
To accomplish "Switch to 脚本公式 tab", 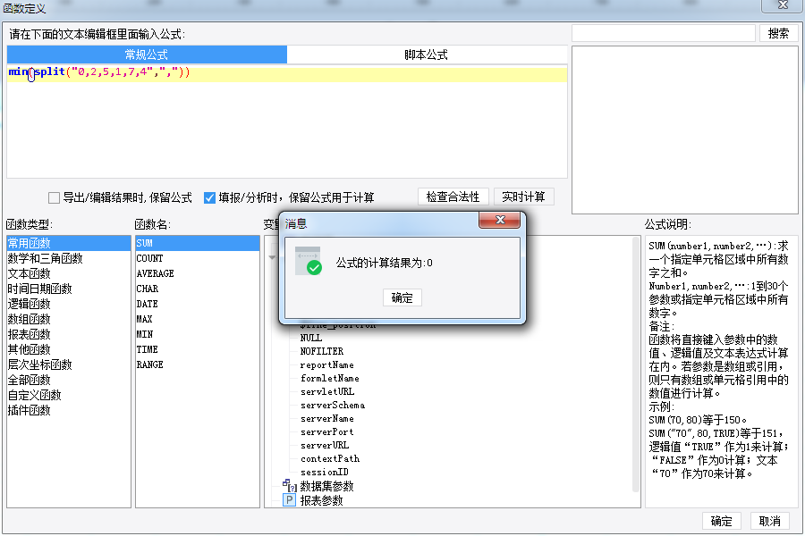I will click(x=426, y=54).
